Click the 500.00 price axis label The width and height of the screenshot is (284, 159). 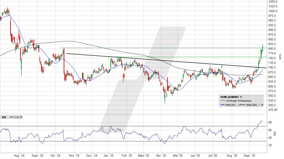pos(272,105)
